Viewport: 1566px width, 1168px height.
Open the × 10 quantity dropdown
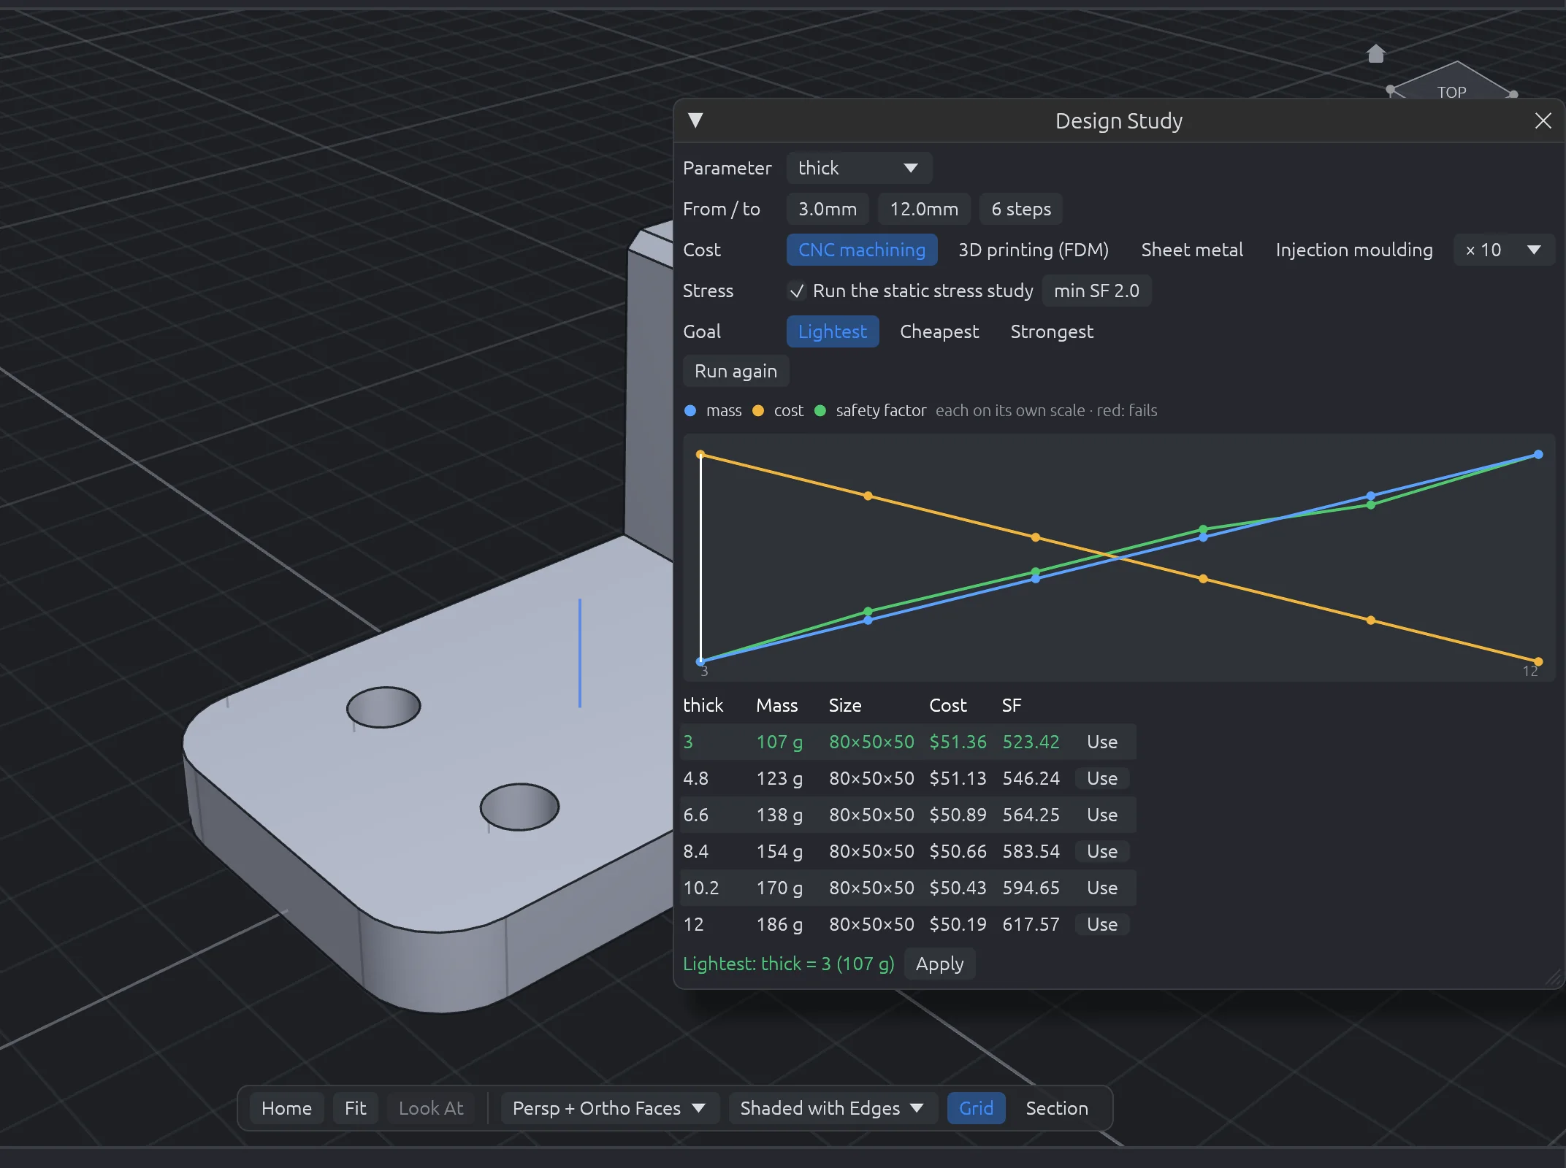pyautogui.click(x=1504, y=250)
